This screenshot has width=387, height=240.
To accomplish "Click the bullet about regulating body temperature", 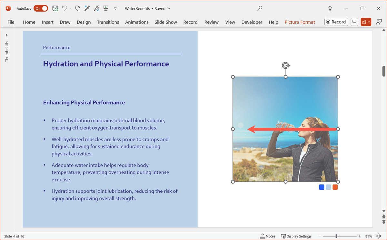I will tap(110, 172).
